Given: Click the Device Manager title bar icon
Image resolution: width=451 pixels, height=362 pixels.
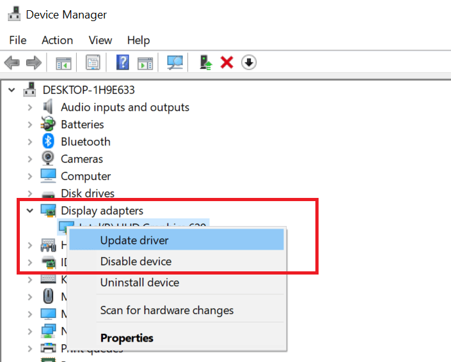Looking at the screenshot, I should tap(14, 14).
